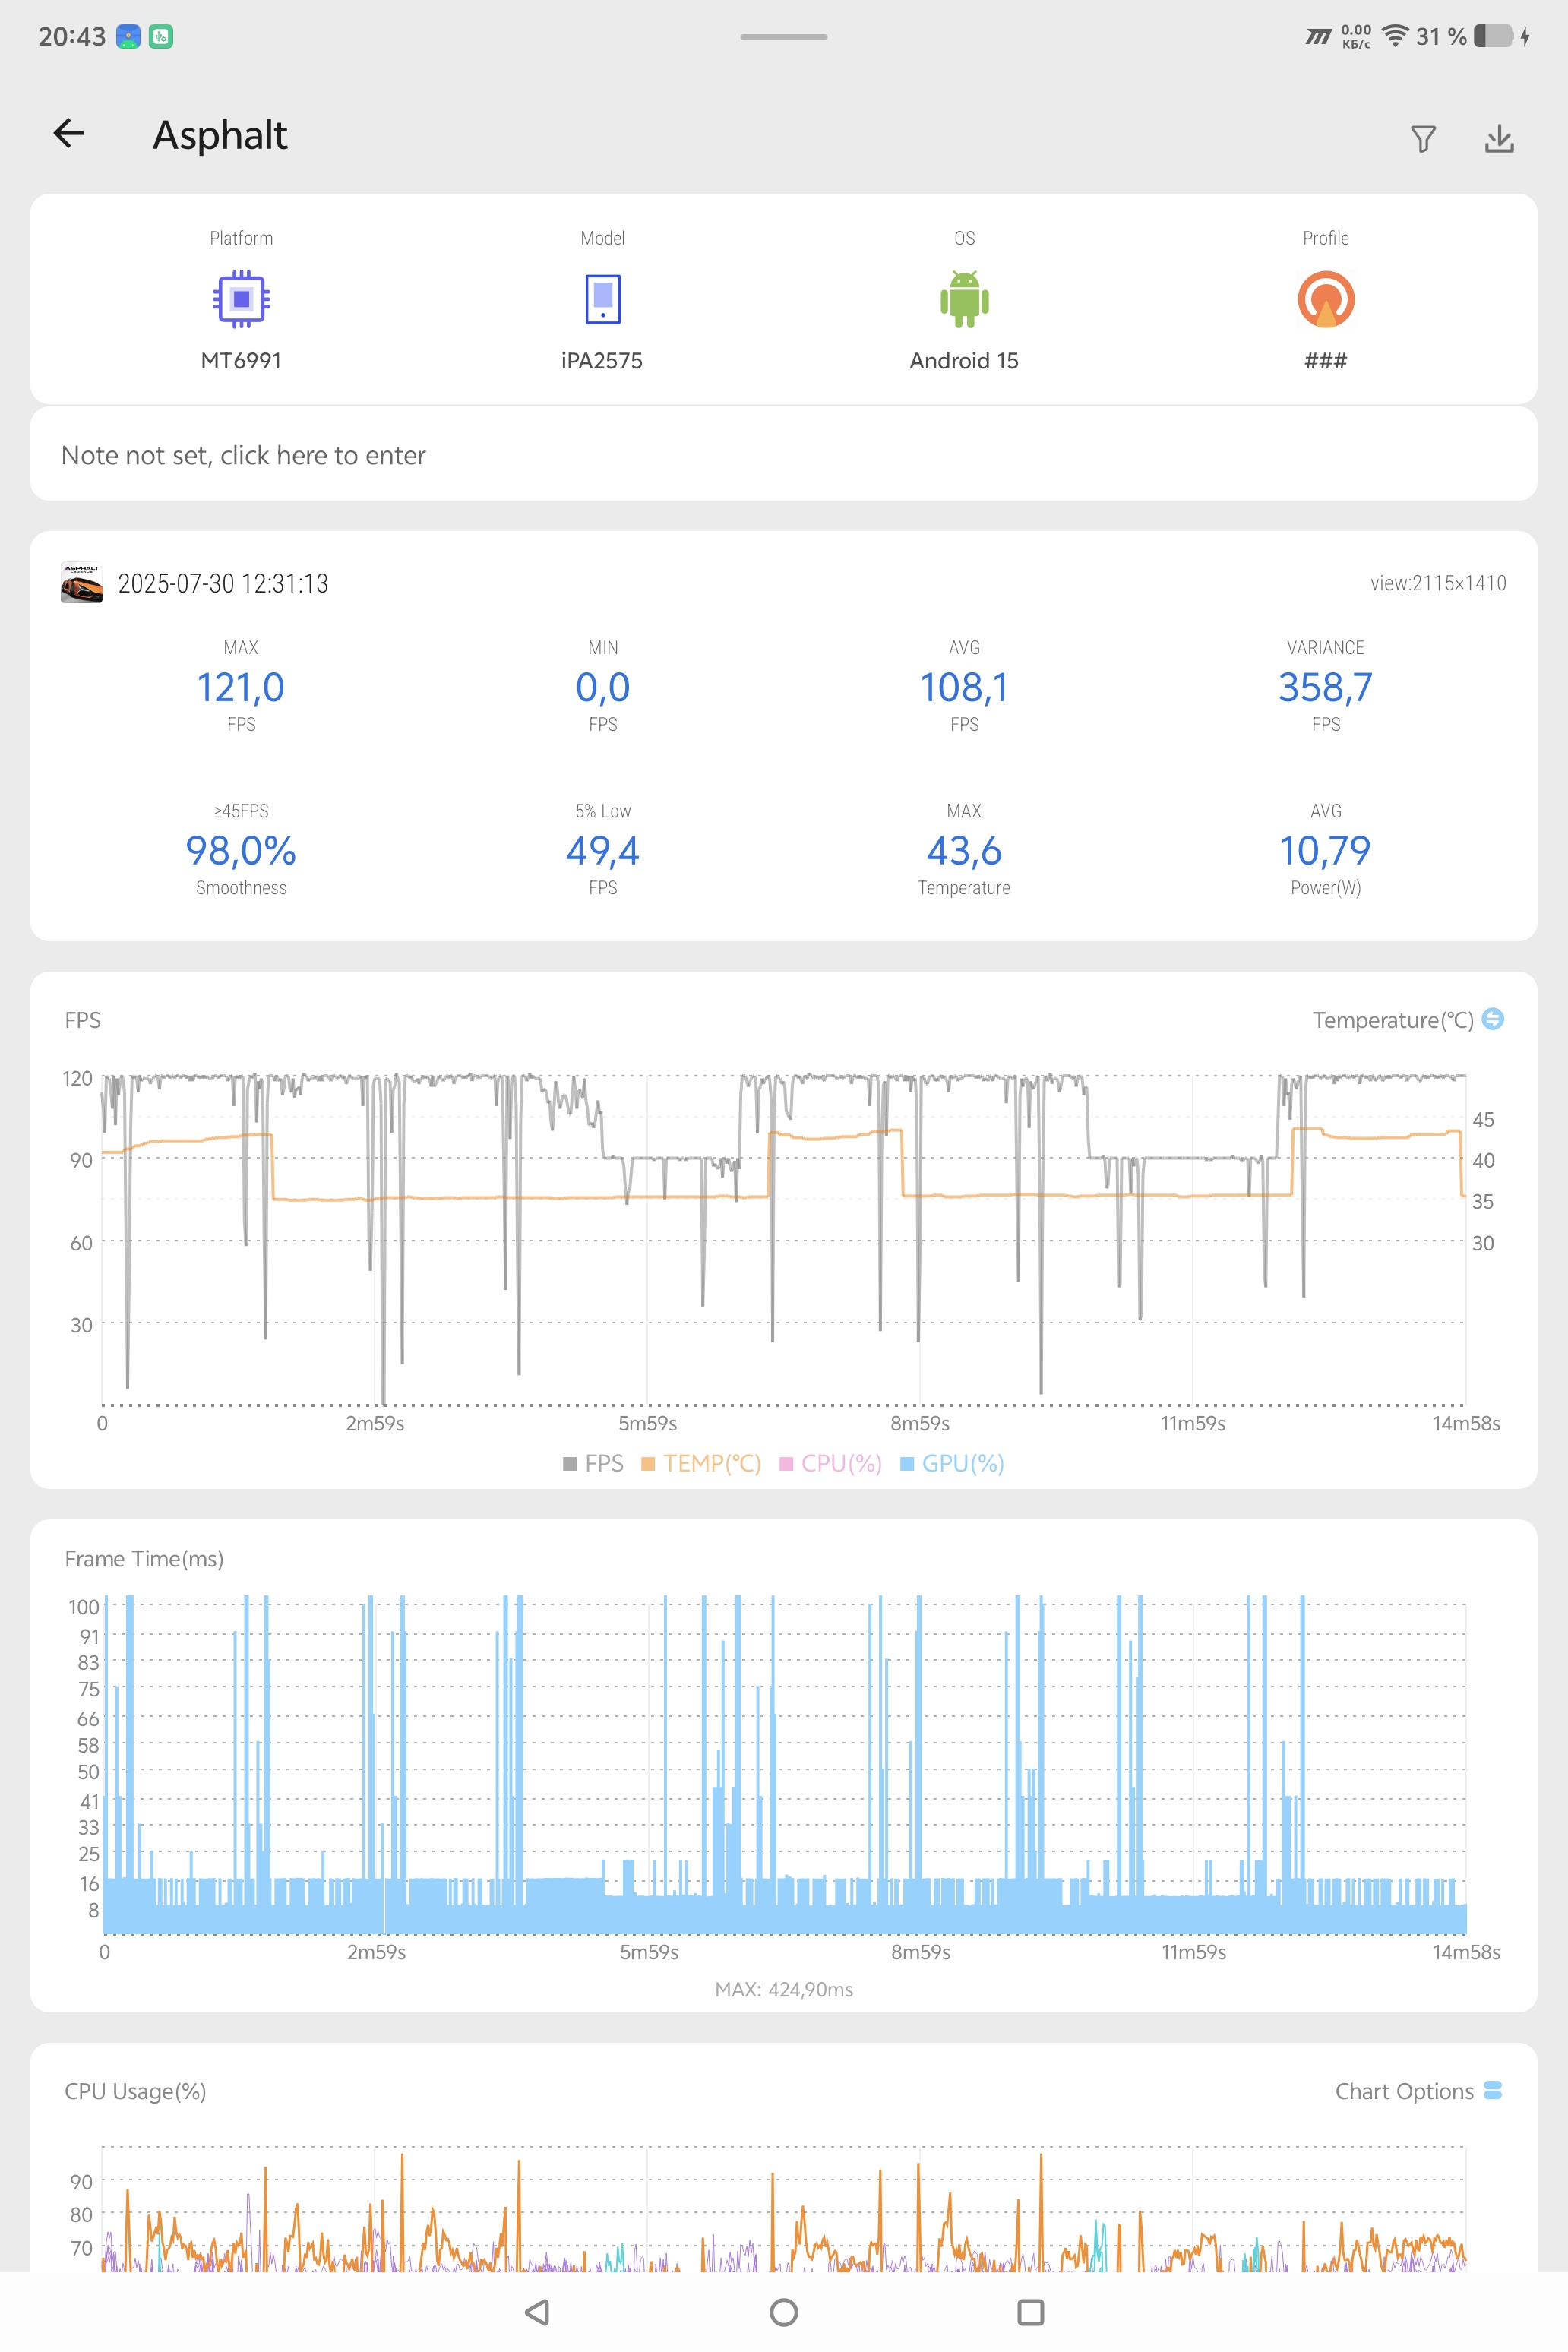This screenshot has width=1568, height=2352.
Task: Select the MAX 43,6 Temperature value
Action: click(x=964, y=851)
